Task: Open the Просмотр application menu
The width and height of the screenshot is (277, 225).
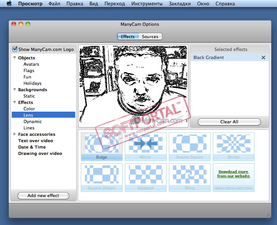Action: click(30, 4)
